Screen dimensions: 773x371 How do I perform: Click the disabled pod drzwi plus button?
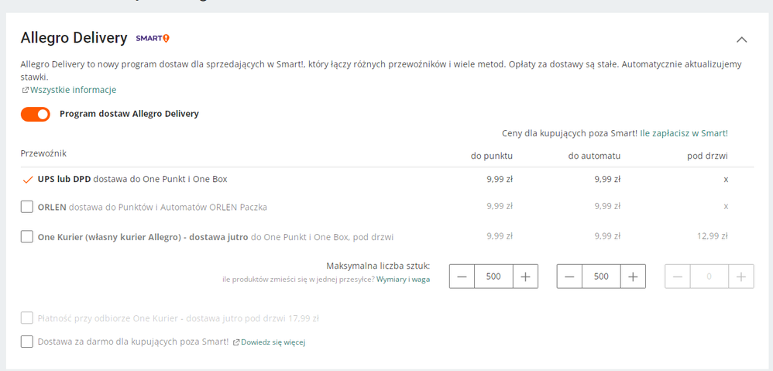click(x=741, y=277)
